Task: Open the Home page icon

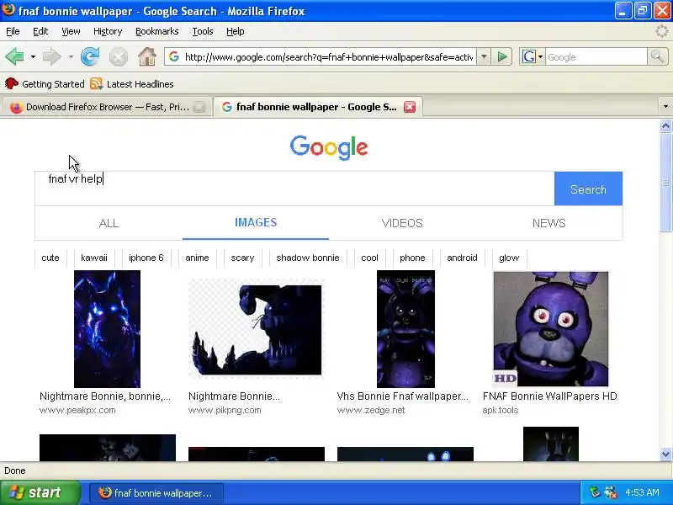Action: (x=146, y=56)
